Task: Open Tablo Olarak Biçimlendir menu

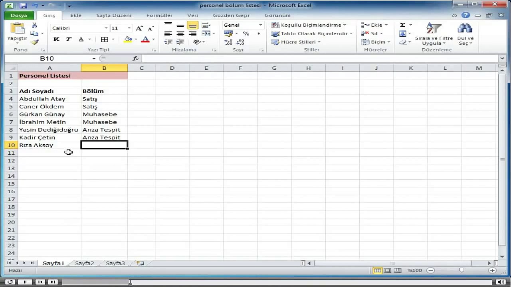Action: (312, 33)
